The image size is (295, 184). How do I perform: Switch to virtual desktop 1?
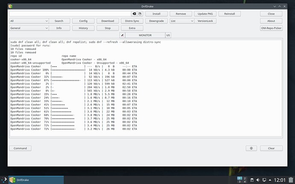tap(239, 178)
